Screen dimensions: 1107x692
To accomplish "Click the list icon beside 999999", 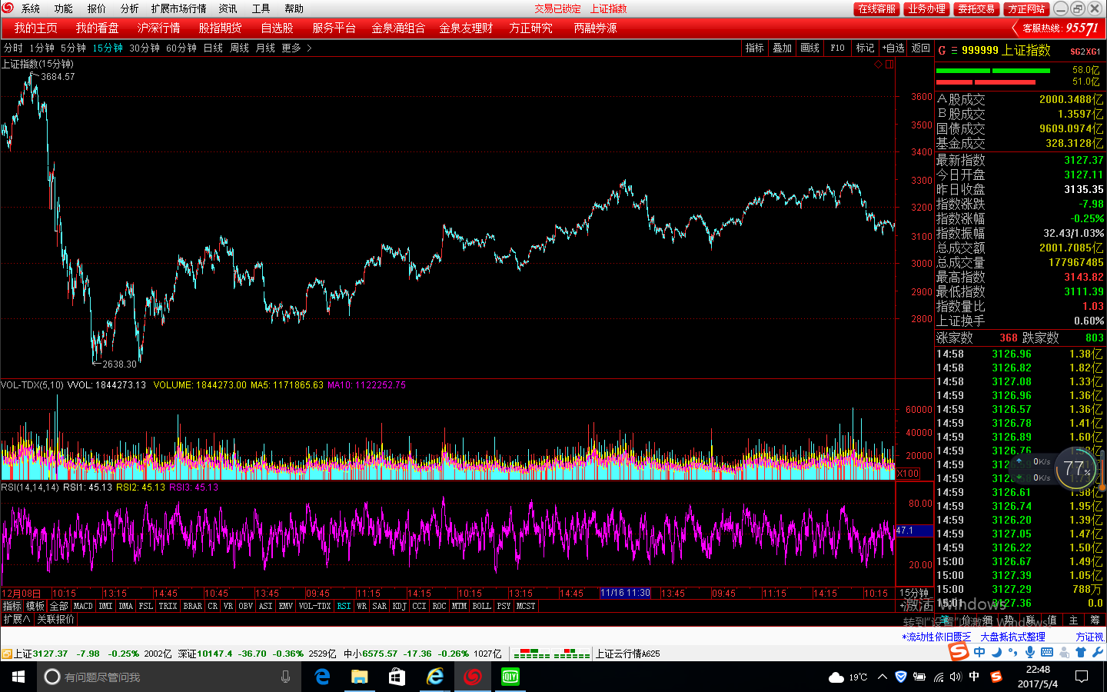I will point(954,51).
